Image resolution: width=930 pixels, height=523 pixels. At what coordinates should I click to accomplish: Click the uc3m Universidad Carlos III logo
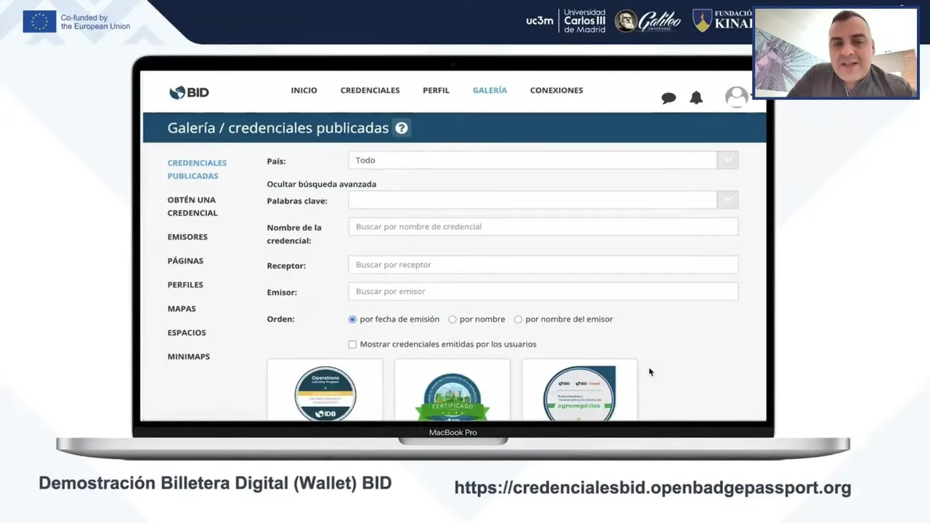click(565, 20)
